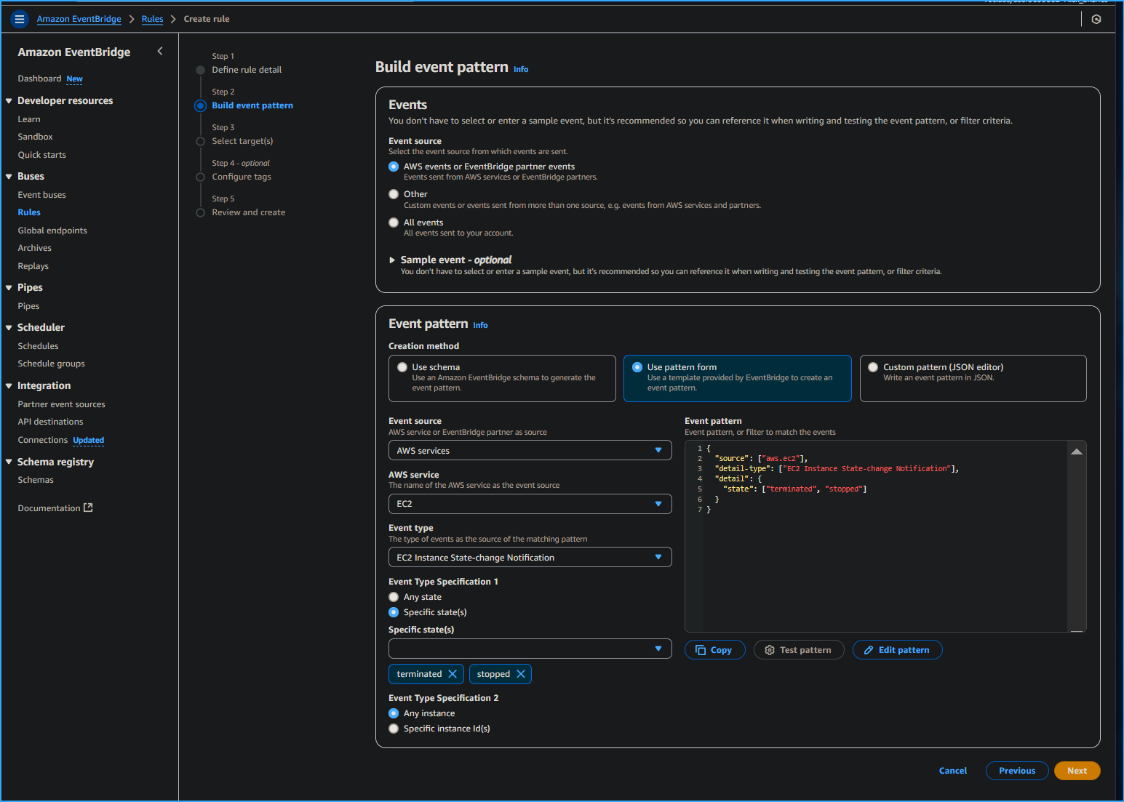Remove the terminated state tag
Viewport: 1124px width, 802px height.
coord(453,674)
